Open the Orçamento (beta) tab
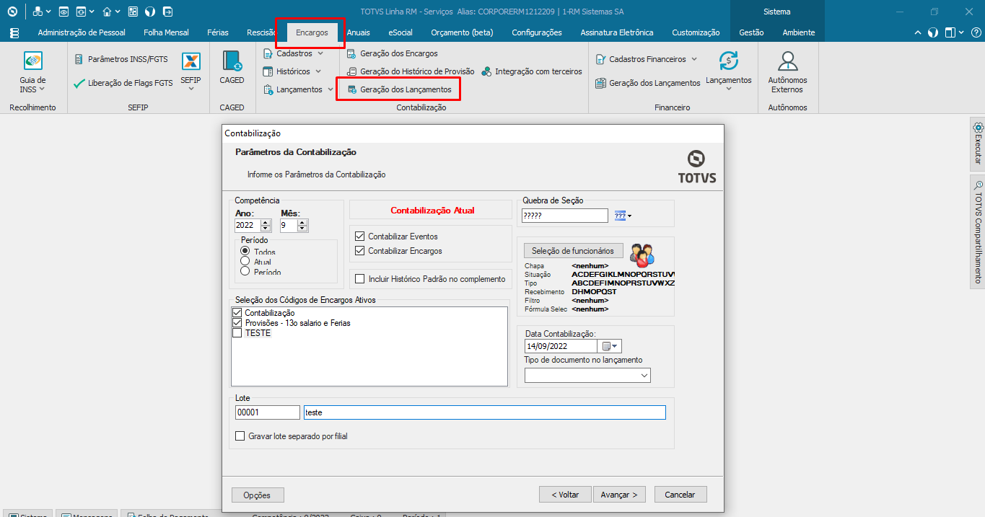The height and width of the screenshot is (517, 985). pyautogui.click(x=462, y=32)
